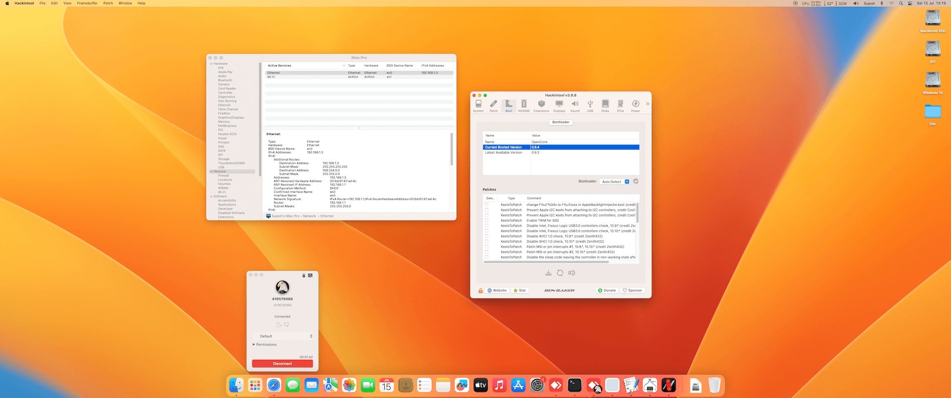Image resolution: width=951 pixels, height=398 pixels.
Task: Open the Bootloader popup button above the table
Action: 561,122
